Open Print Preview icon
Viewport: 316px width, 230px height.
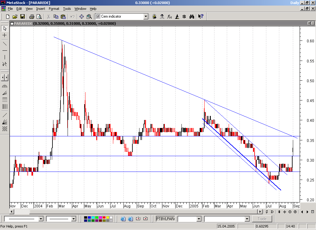(x=39, y=17)
